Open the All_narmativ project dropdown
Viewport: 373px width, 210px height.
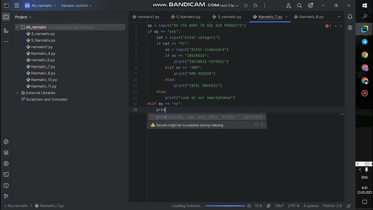[41, 6]
